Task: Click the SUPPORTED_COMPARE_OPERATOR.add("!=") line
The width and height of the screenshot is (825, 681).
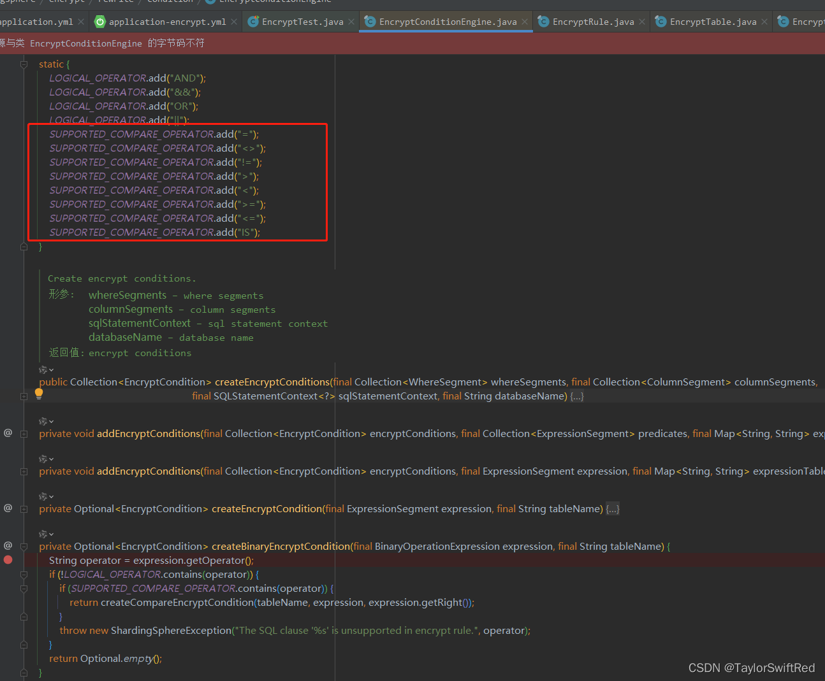Action: coord(156,162)
